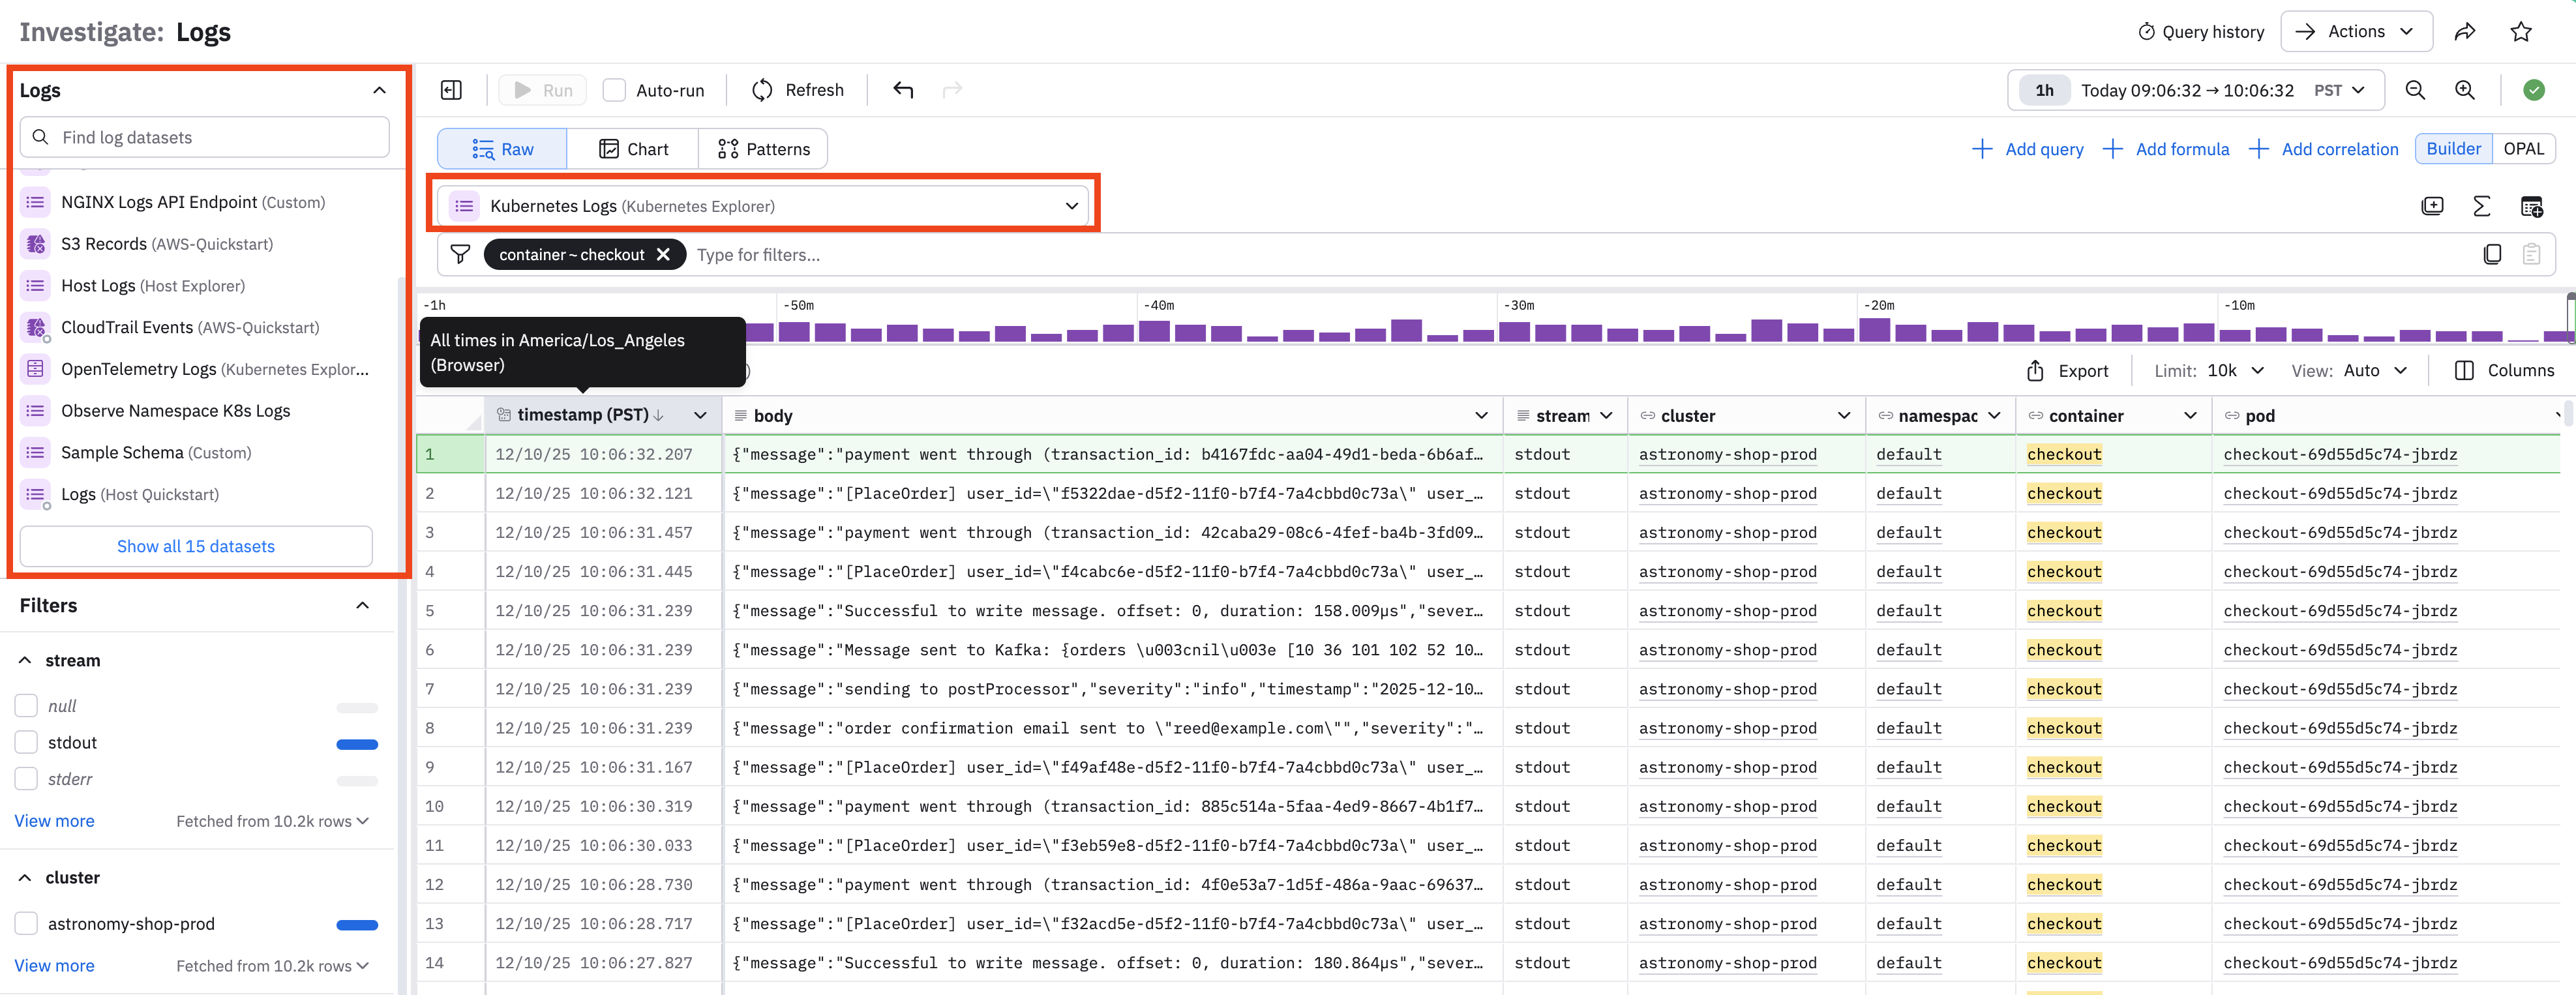
Task: Click the share arrow icon
Action: coord(2465,32)
